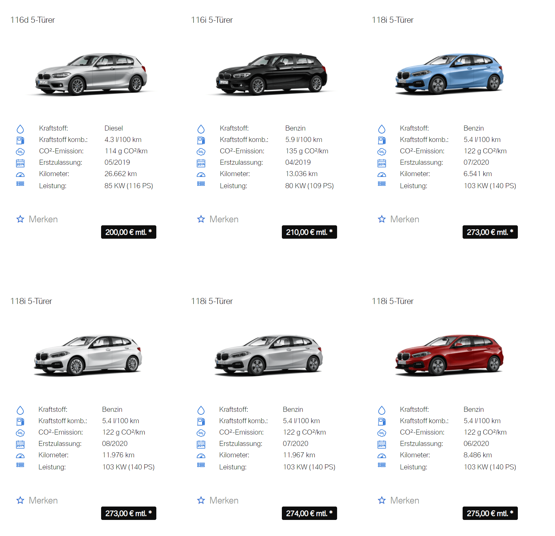Viewport: 555px width, 536px height.
Task: Click the '114 g CO²/km' emission value
Action: (126, 151)
